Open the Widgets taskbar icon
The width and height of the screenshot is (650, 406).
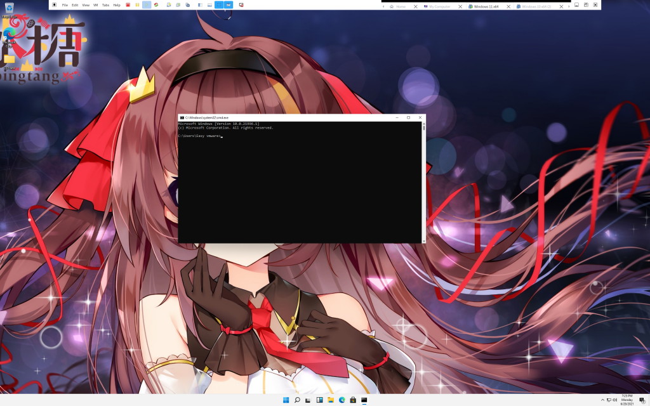[320, 400]
